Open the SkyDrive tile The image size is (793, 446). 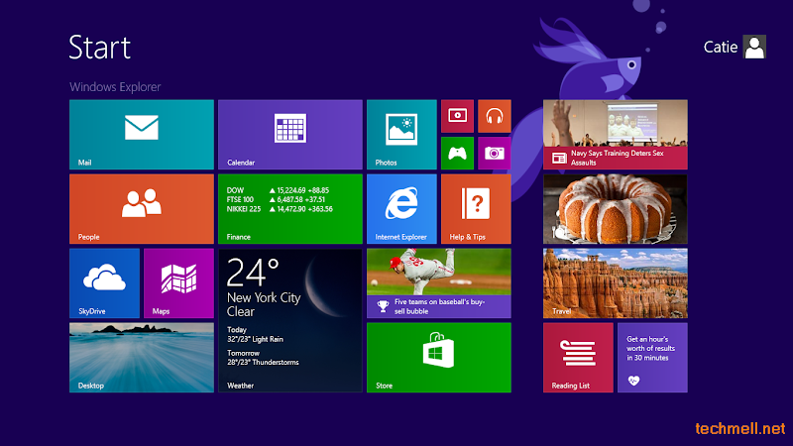pos(104,283)
